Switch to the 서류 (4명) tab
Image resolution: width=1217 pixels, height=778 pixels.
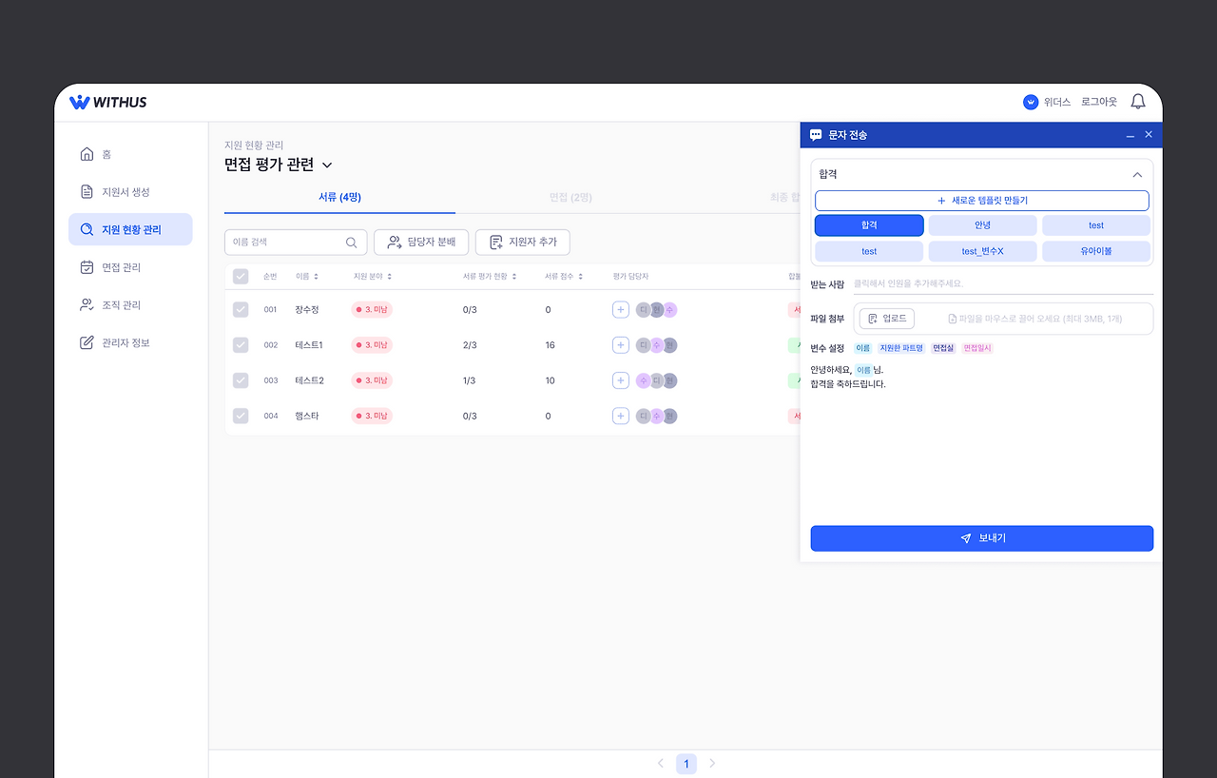339,197
